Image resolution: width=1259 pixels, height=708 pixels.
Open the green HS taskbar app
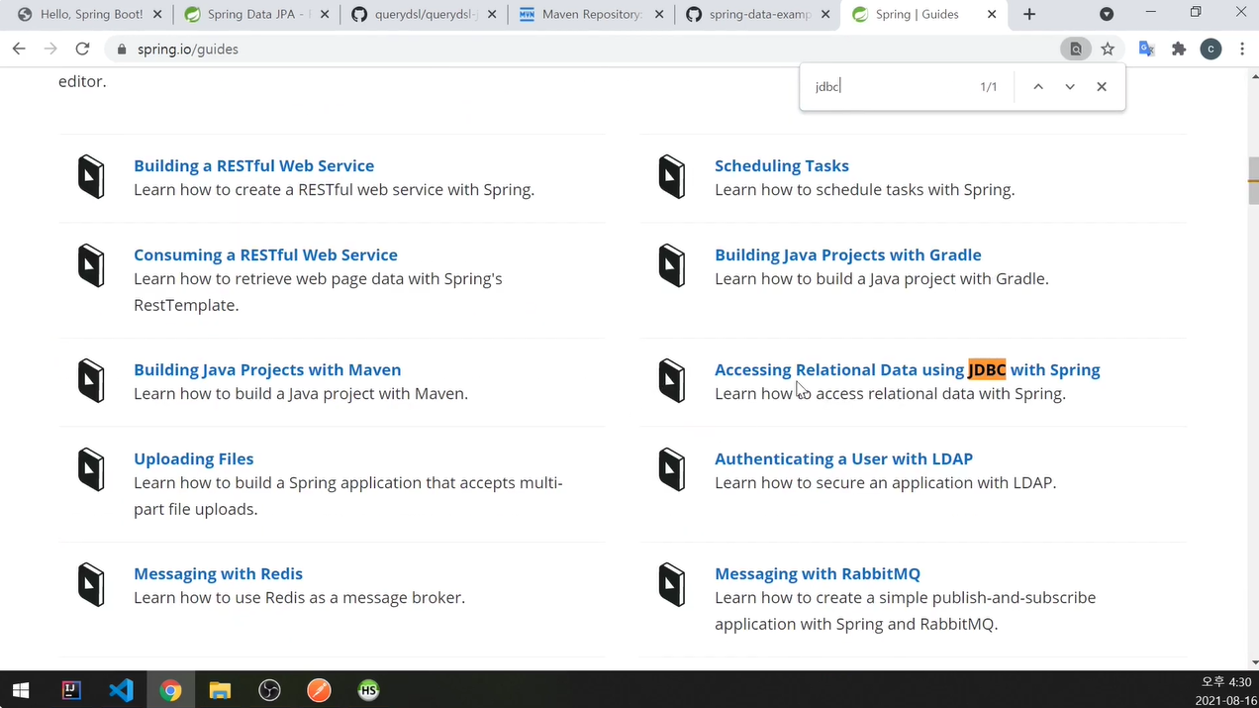(x=368, y=690)
